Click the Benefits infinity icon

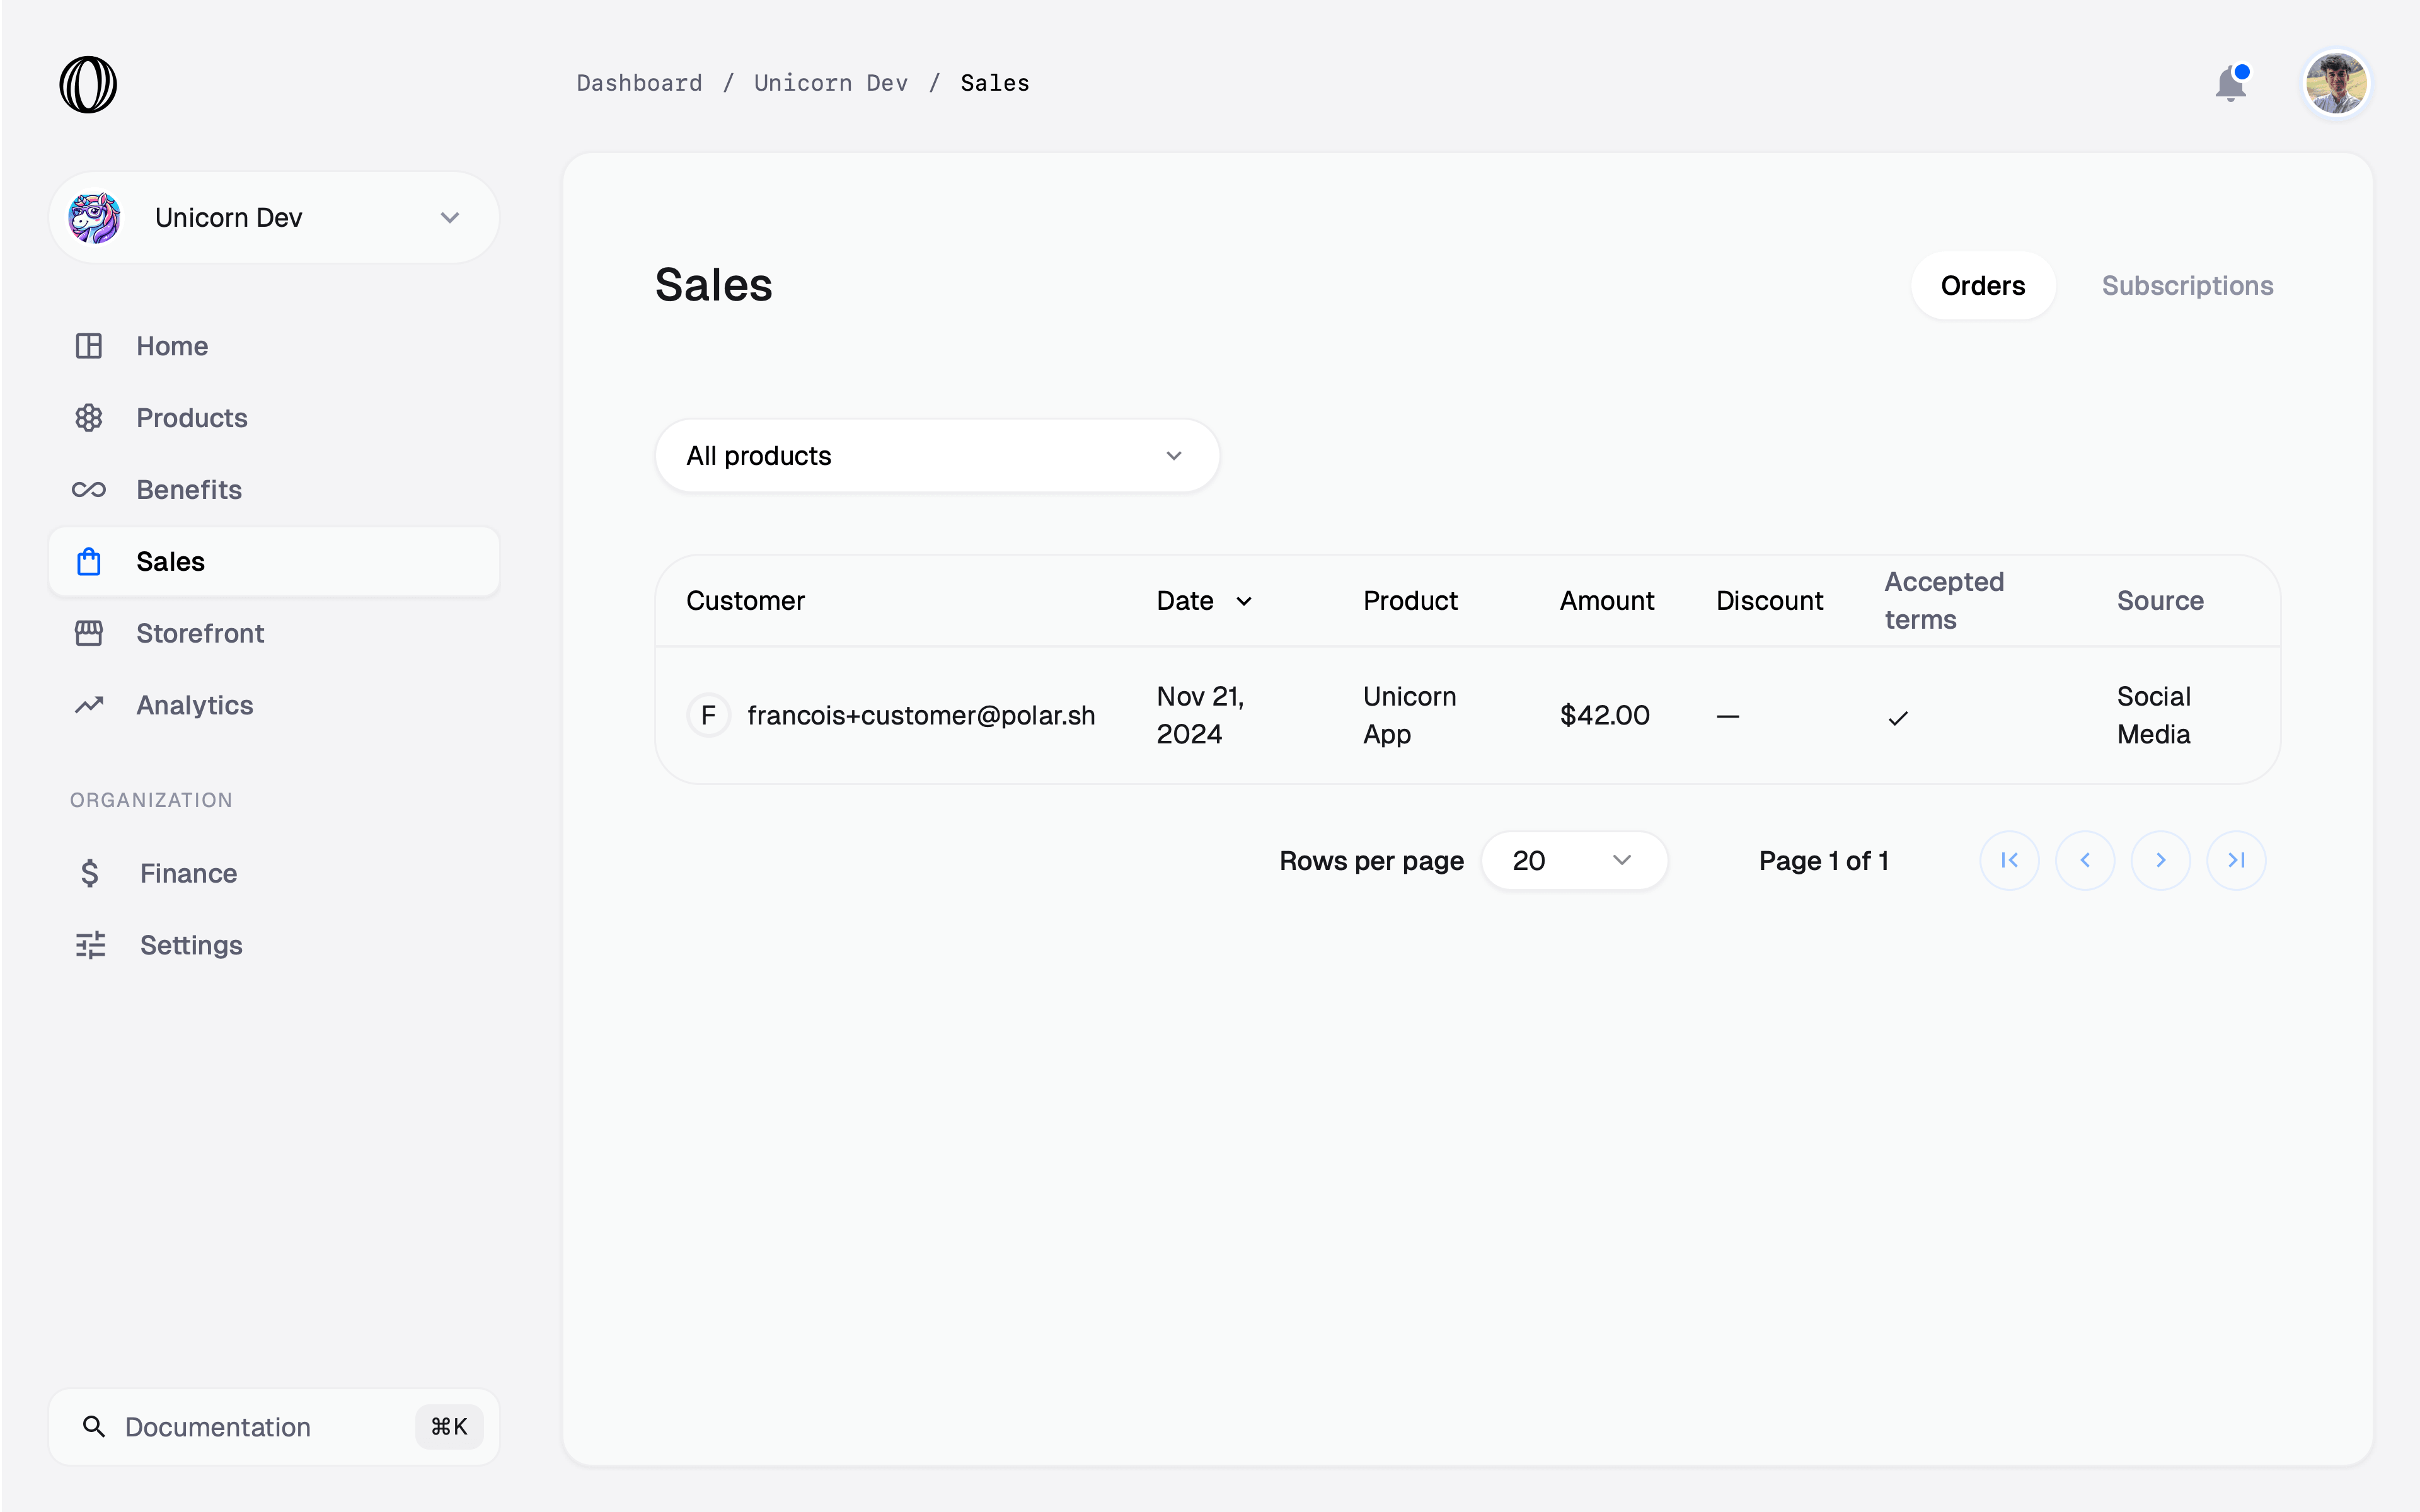[89, 490]
